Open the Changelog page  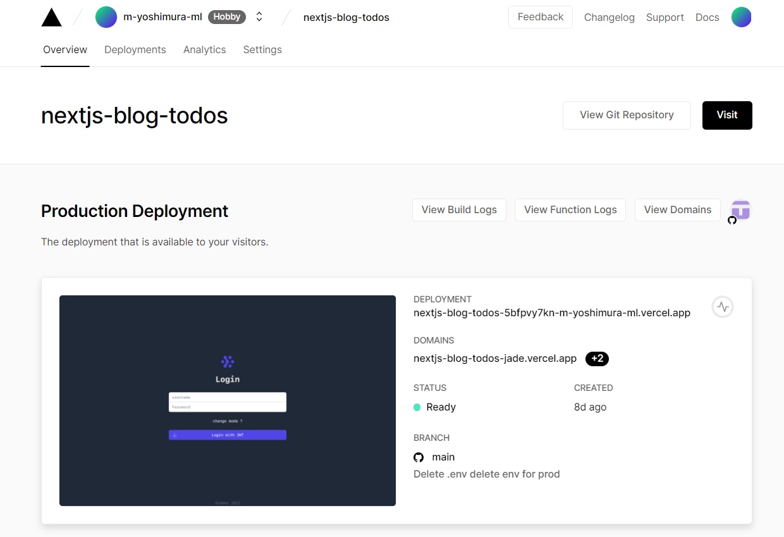[x=609, y=17]
